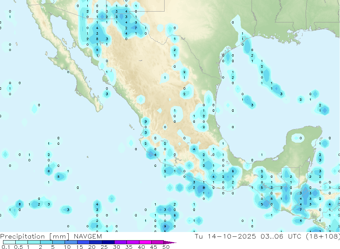Choose the 2–5 mm legend color swatch

click(x=46, y=242)
